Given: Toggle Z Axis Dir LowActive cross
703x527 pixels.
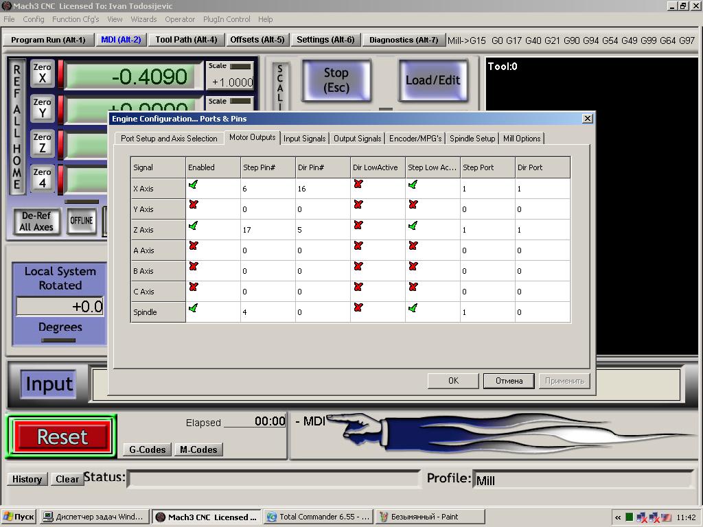Looking at the screenshot, I should (x=358, y=225).
